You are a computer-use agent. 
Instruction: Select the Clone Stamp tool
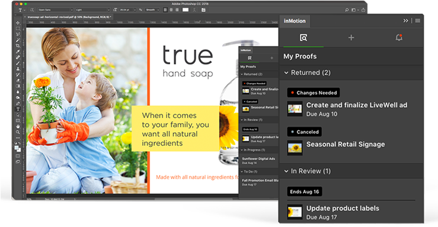click(x=18, y=68)
